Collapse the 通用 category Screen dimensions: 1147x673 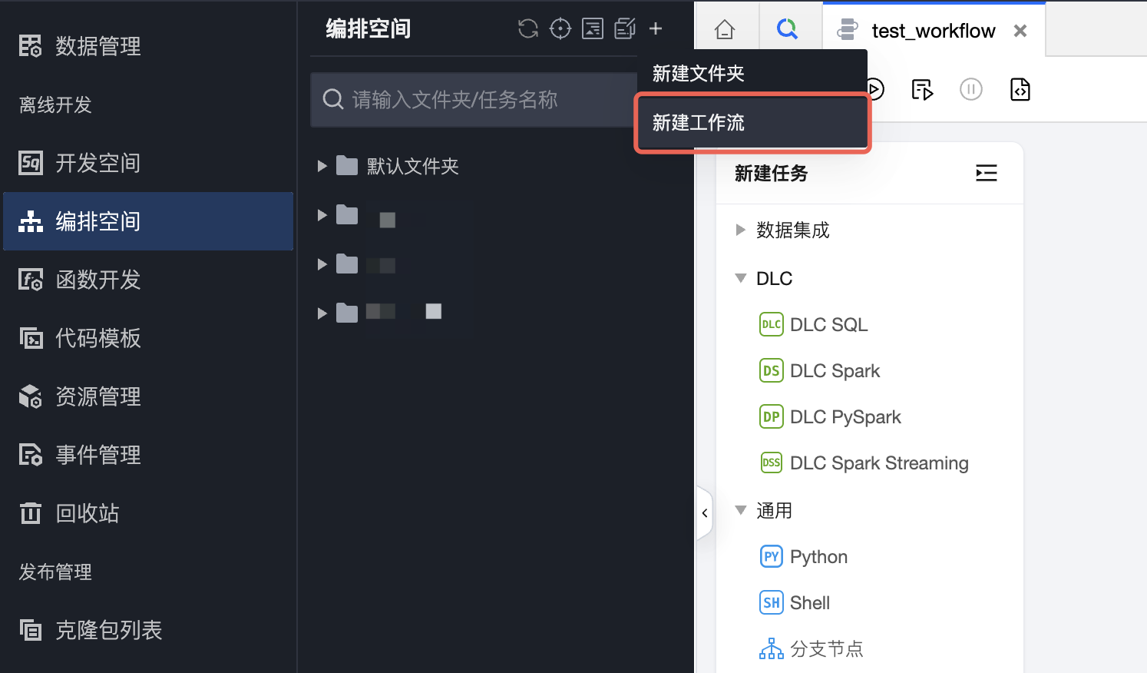point(741,510)
